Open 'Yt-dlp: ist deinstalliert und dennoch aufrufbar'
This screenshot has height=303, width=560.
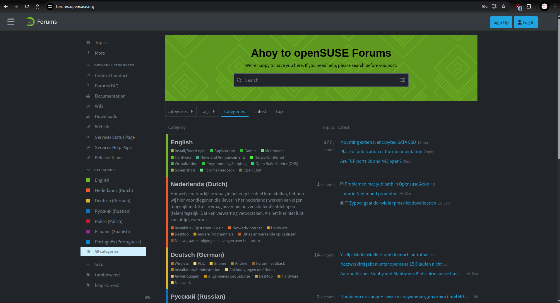click(x=384, y=255)
